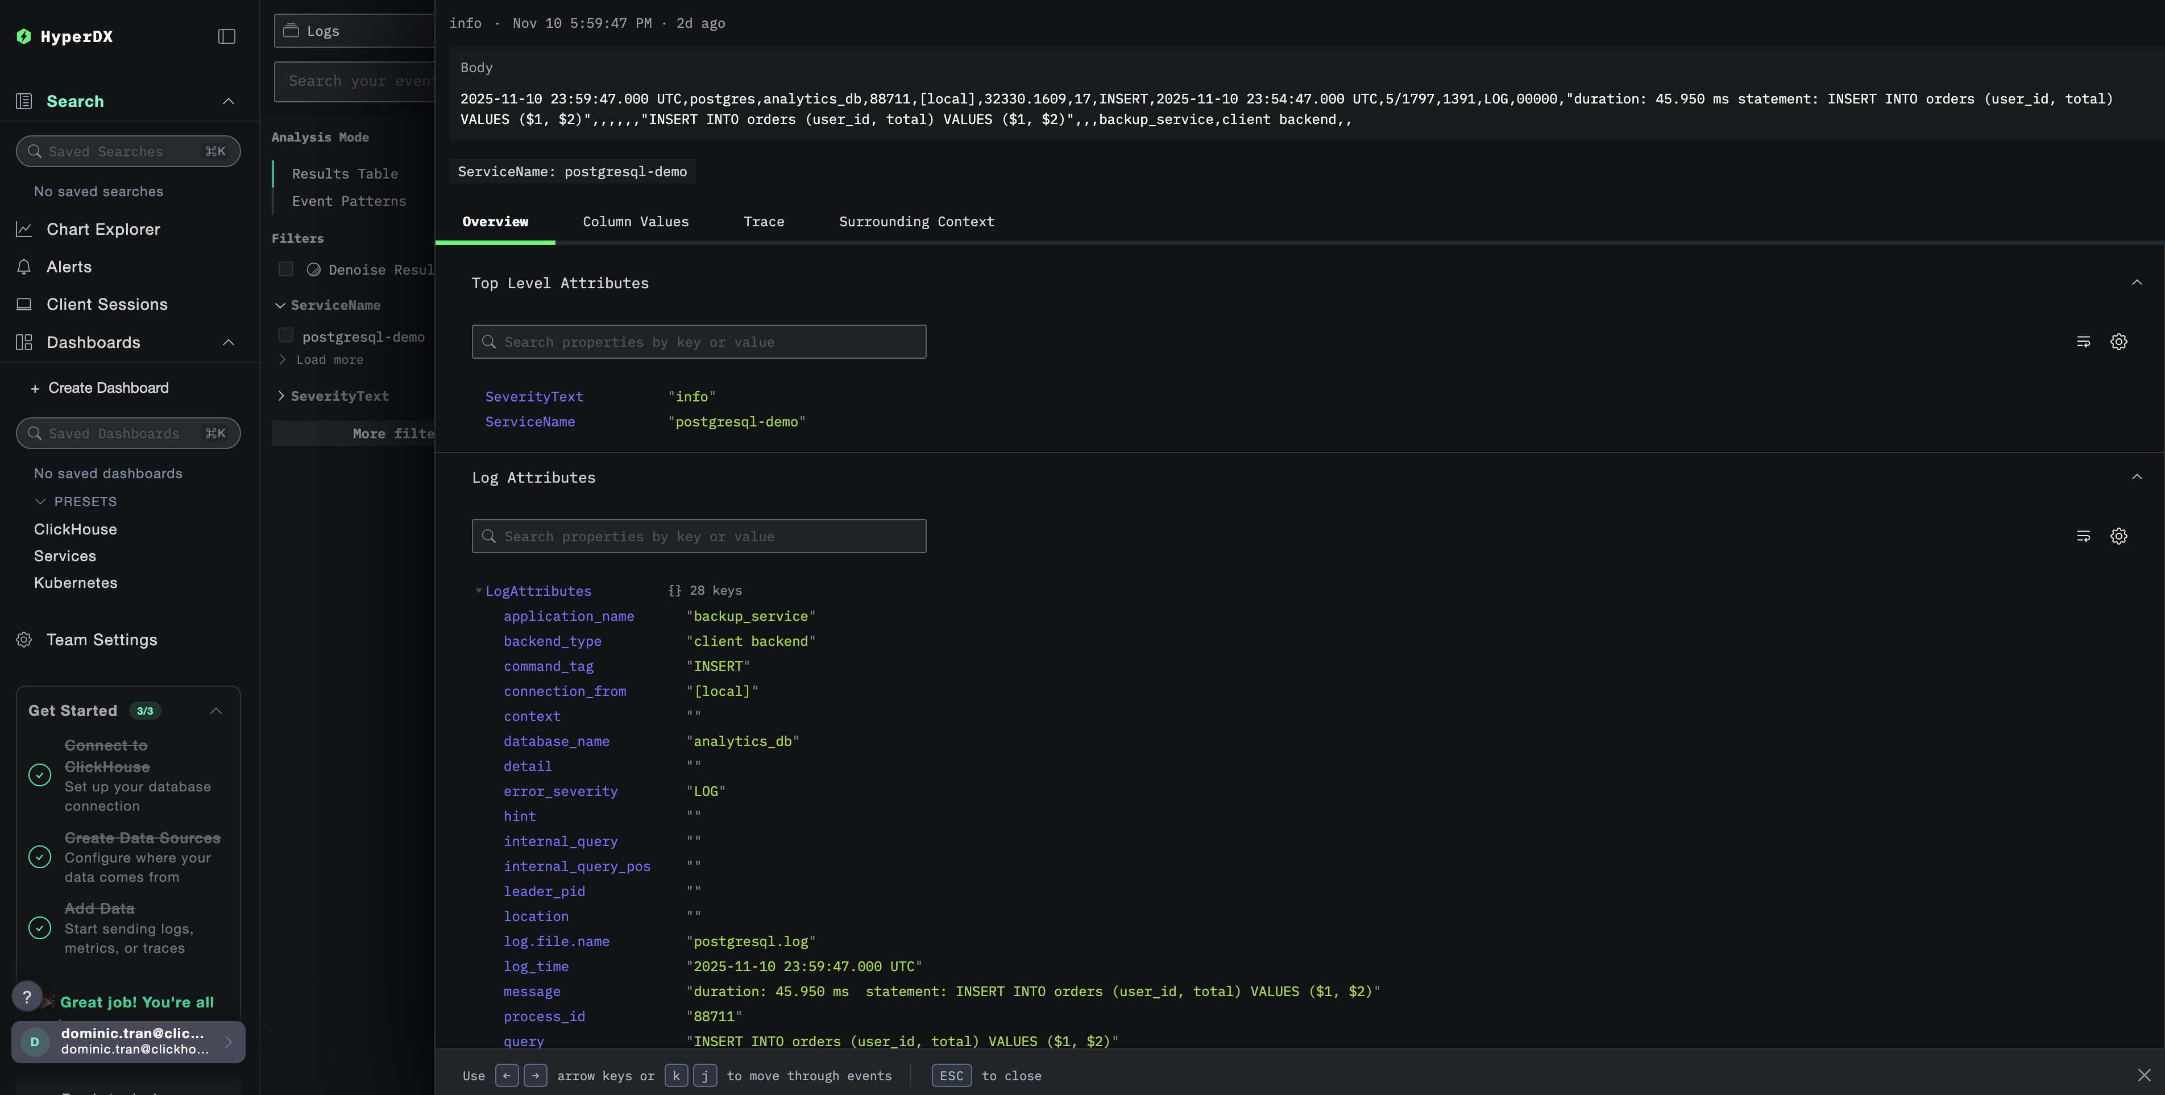Toggle line wrap in Log Attributes
Screen dimensions: 2165x1095
pos(2083,536)
